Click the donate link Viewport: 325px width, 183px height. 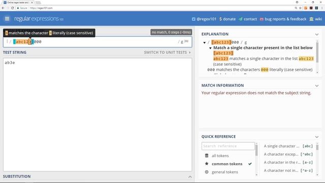(227, 19)
